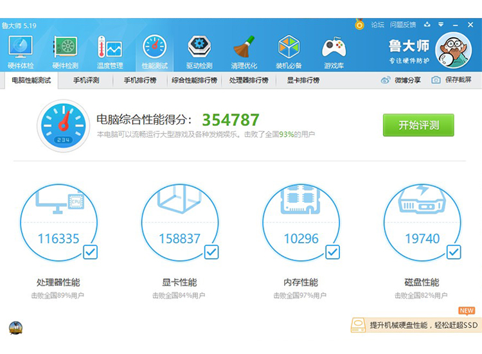Click the 处理器性能 label

(58, 282)
